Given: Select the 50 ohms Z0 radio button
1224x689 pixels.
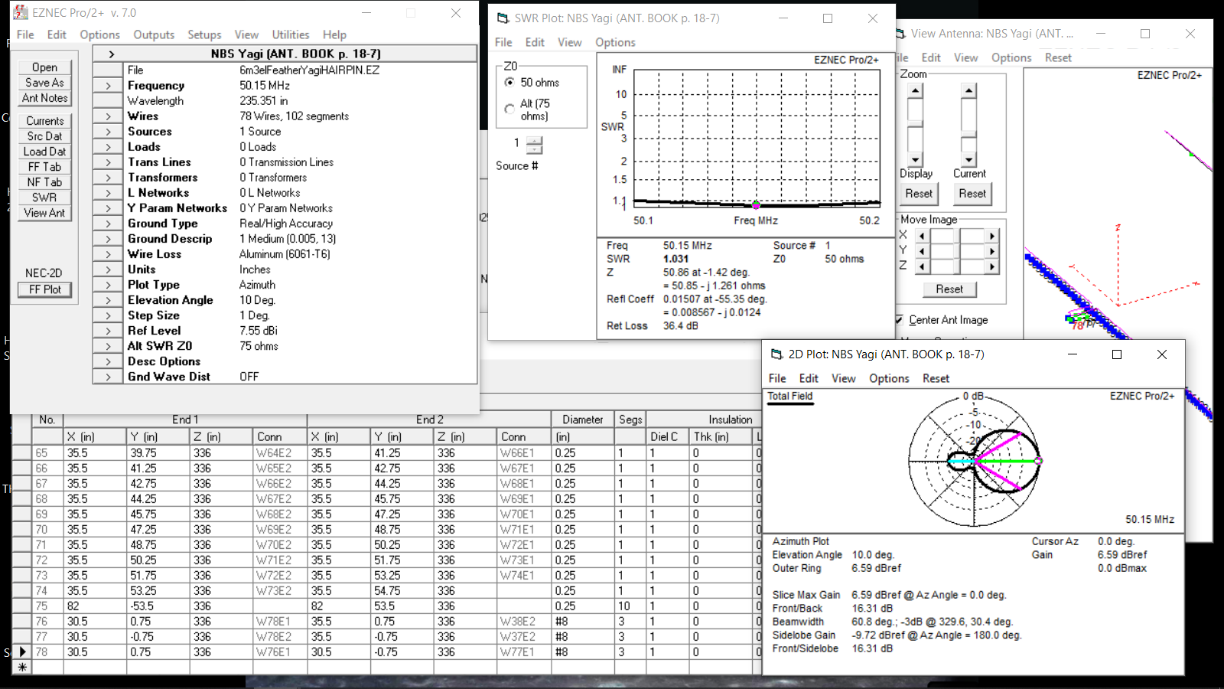Looking at the screenshot, I should (509, 82).
